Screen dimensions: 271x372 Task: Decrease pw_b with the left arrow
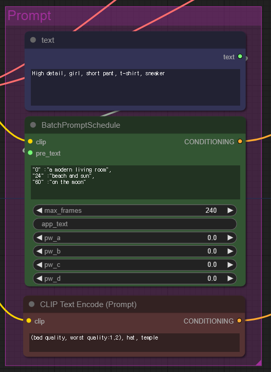(39, 251)
